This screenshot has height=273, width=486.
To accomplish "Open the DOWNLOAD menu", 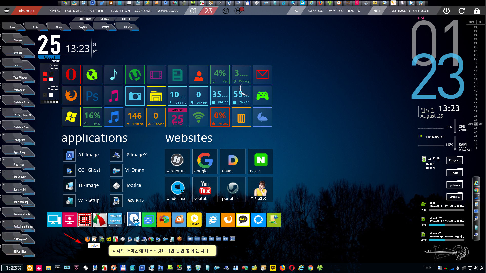I will (167, 11).
